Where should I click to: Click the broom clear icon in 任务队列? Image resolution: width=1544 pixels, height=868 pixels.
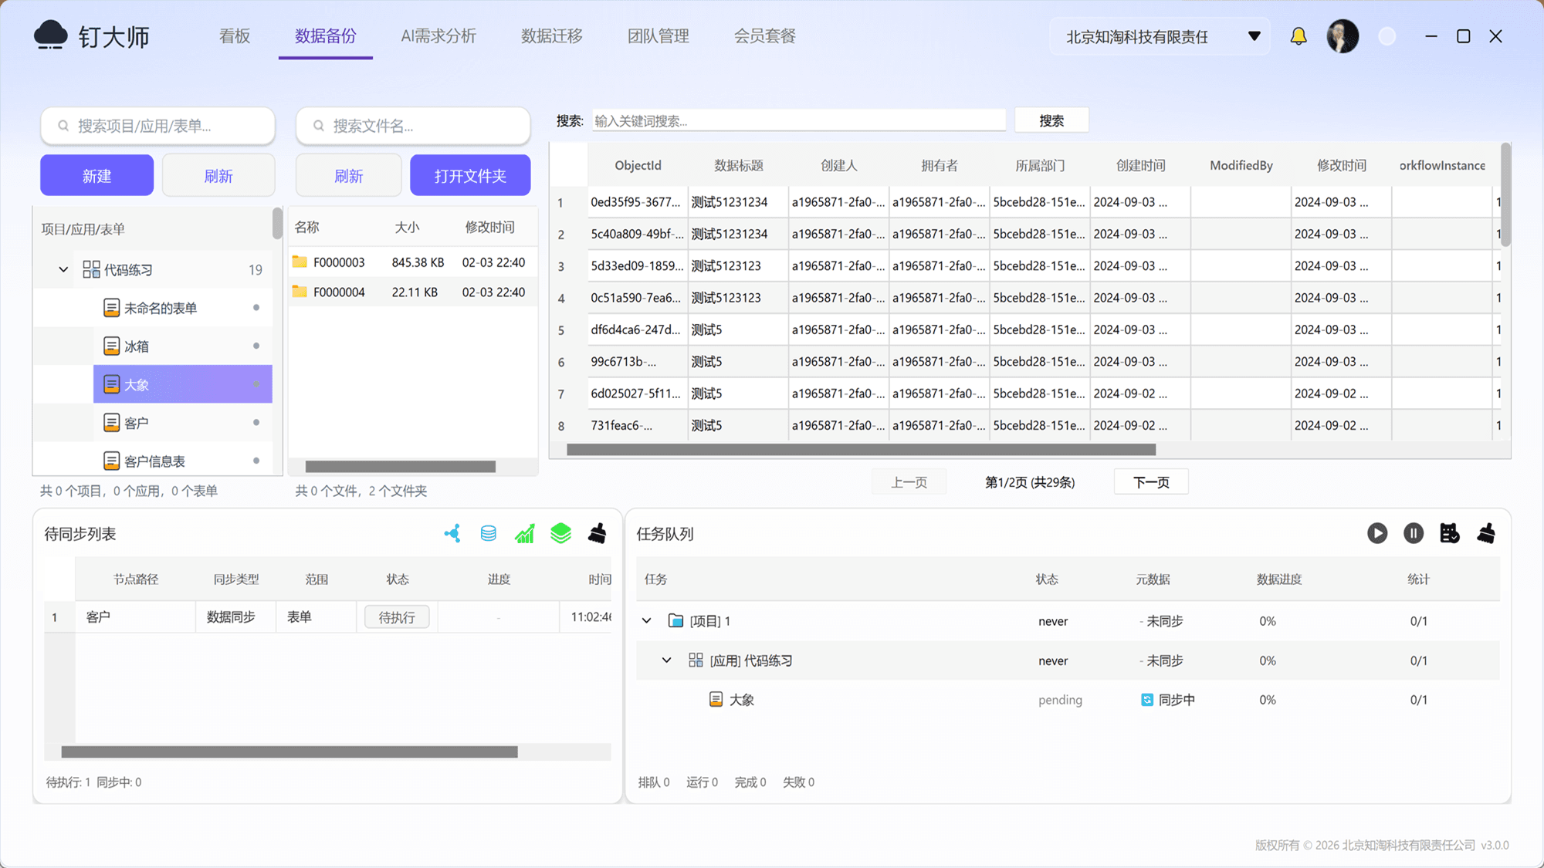point(1486,533)
